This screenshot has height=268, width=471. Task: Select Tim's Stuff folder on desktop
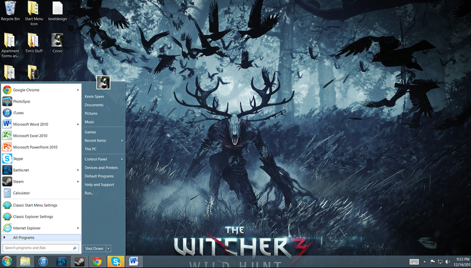[x=34, y=43]
